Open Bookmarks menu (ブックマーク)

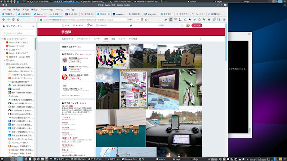(46, 9)
